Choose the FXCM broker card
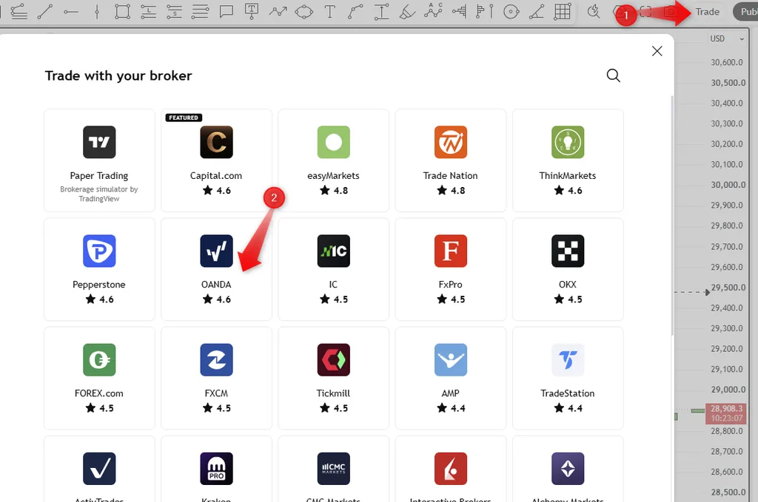The width and height of the screenshot is (758, 502). (x=216, y=378)
